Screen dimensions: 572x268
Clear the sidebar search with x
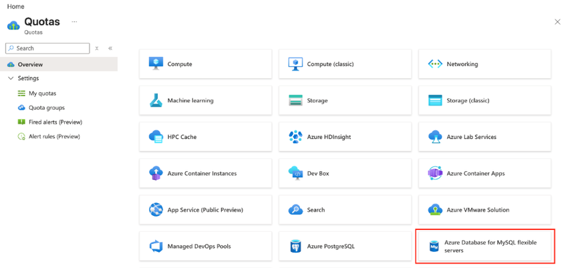pos(97,48)
